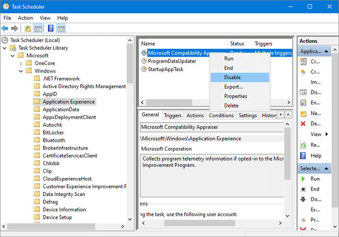Click the green Run icon in Actions pane
339x237 pixels.
[x=303, y=178]
